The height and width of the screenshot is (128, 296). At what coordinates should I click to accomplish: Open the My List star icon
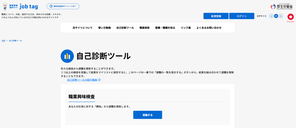[x=291, y=17]
